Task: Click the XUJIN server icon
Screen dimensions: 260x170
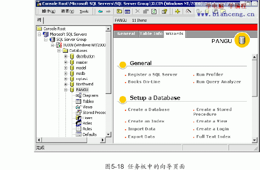Action: 59,45
